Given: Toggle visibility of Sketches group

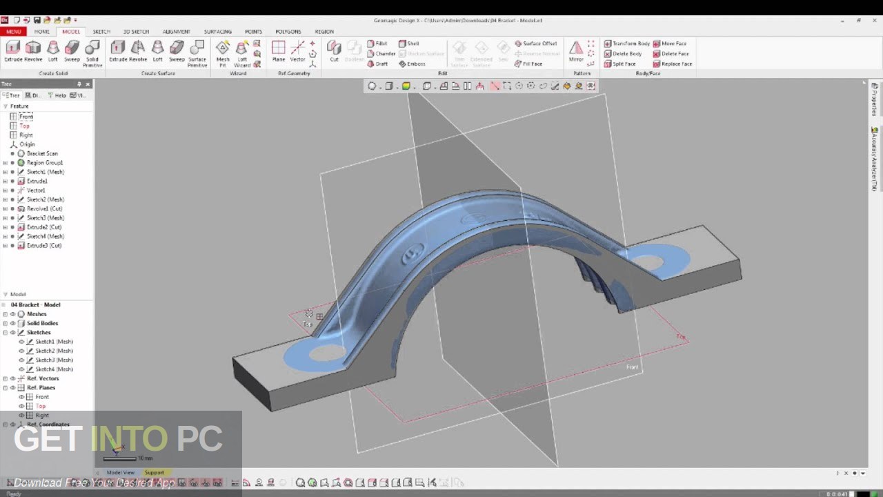Looking at the screenshot, I should pos(12,333).
